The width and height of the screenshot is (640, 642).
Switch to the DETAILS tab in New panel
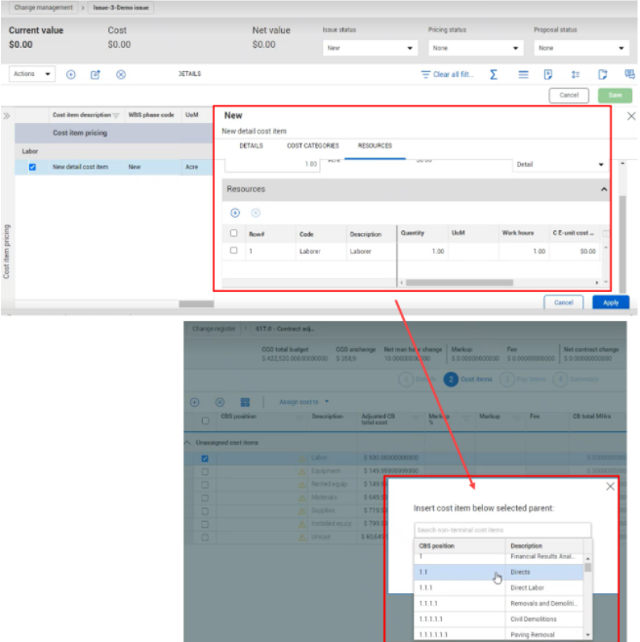point(251,145)
